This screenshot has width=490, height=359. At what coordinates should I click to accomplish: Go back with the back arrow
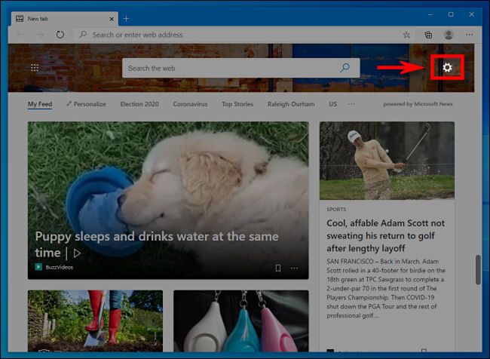point(20,35)
